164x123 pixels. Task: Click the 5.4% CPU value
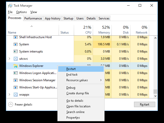click(x=88, y=44)
